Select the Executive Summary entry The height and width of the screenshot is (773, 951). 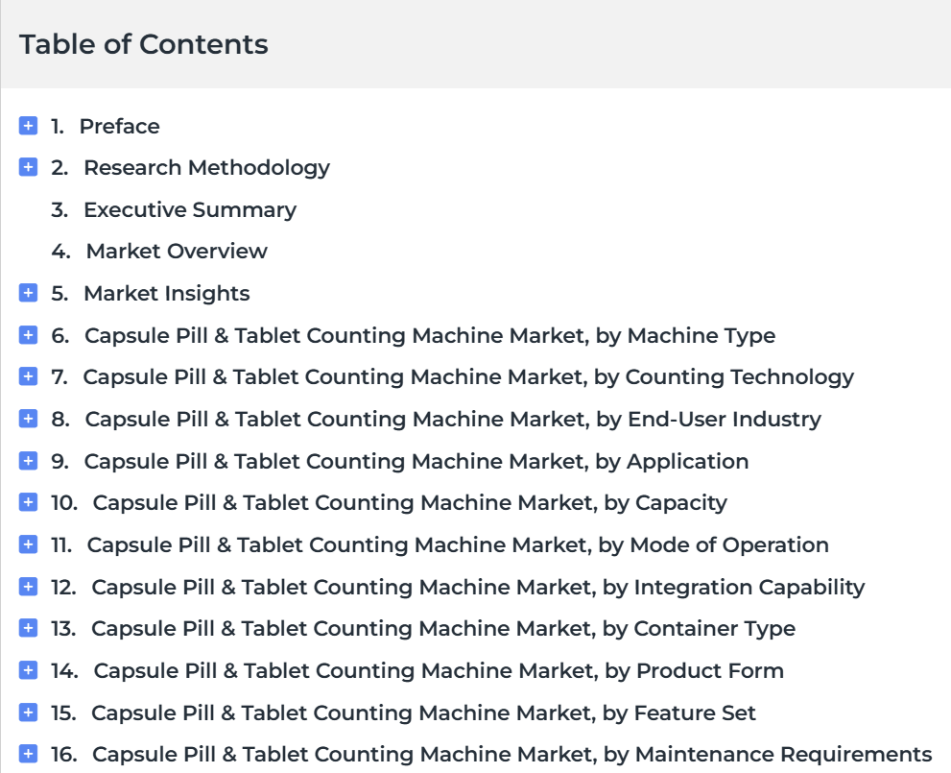(x=174, y=210)
